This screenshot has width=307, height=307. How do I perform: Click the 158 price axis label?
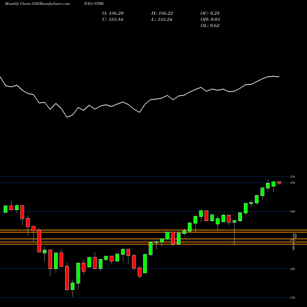click(x=292, y=177)
